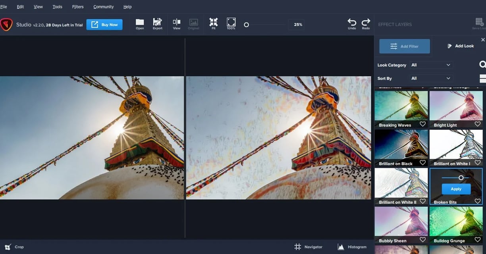Open an image with the Open folder icon
The height and width of the screenshot is (254, 486).
[140, 24]
